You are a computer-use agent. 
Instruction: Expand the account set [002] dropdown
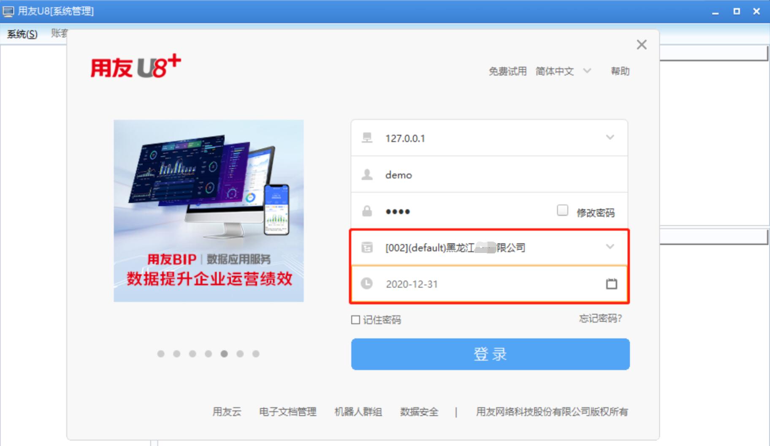(x=610, y=247)
